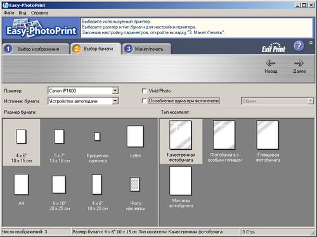The width and height of the screenshot is (317, 237).
Task: Select Фотобумага с особым глянцем media type
Action: 224,142
